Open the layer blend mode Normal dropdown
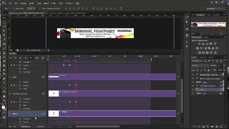Viewport: 229px width, 129px height. (x=200, y=66)
